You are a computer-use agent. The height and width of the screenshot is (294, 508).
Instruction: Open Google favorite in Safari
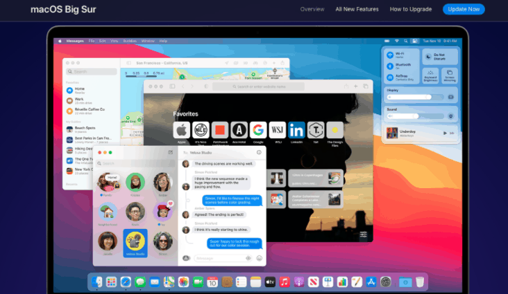tap(258, 130)
